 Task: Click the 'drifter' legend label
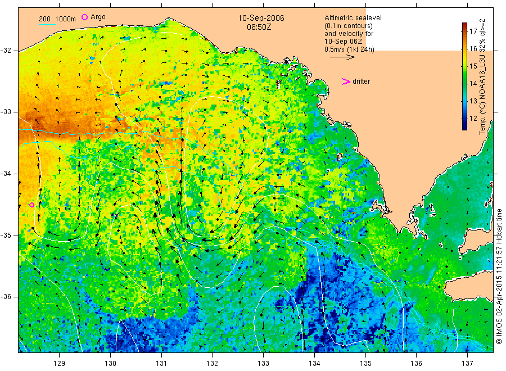361,82
